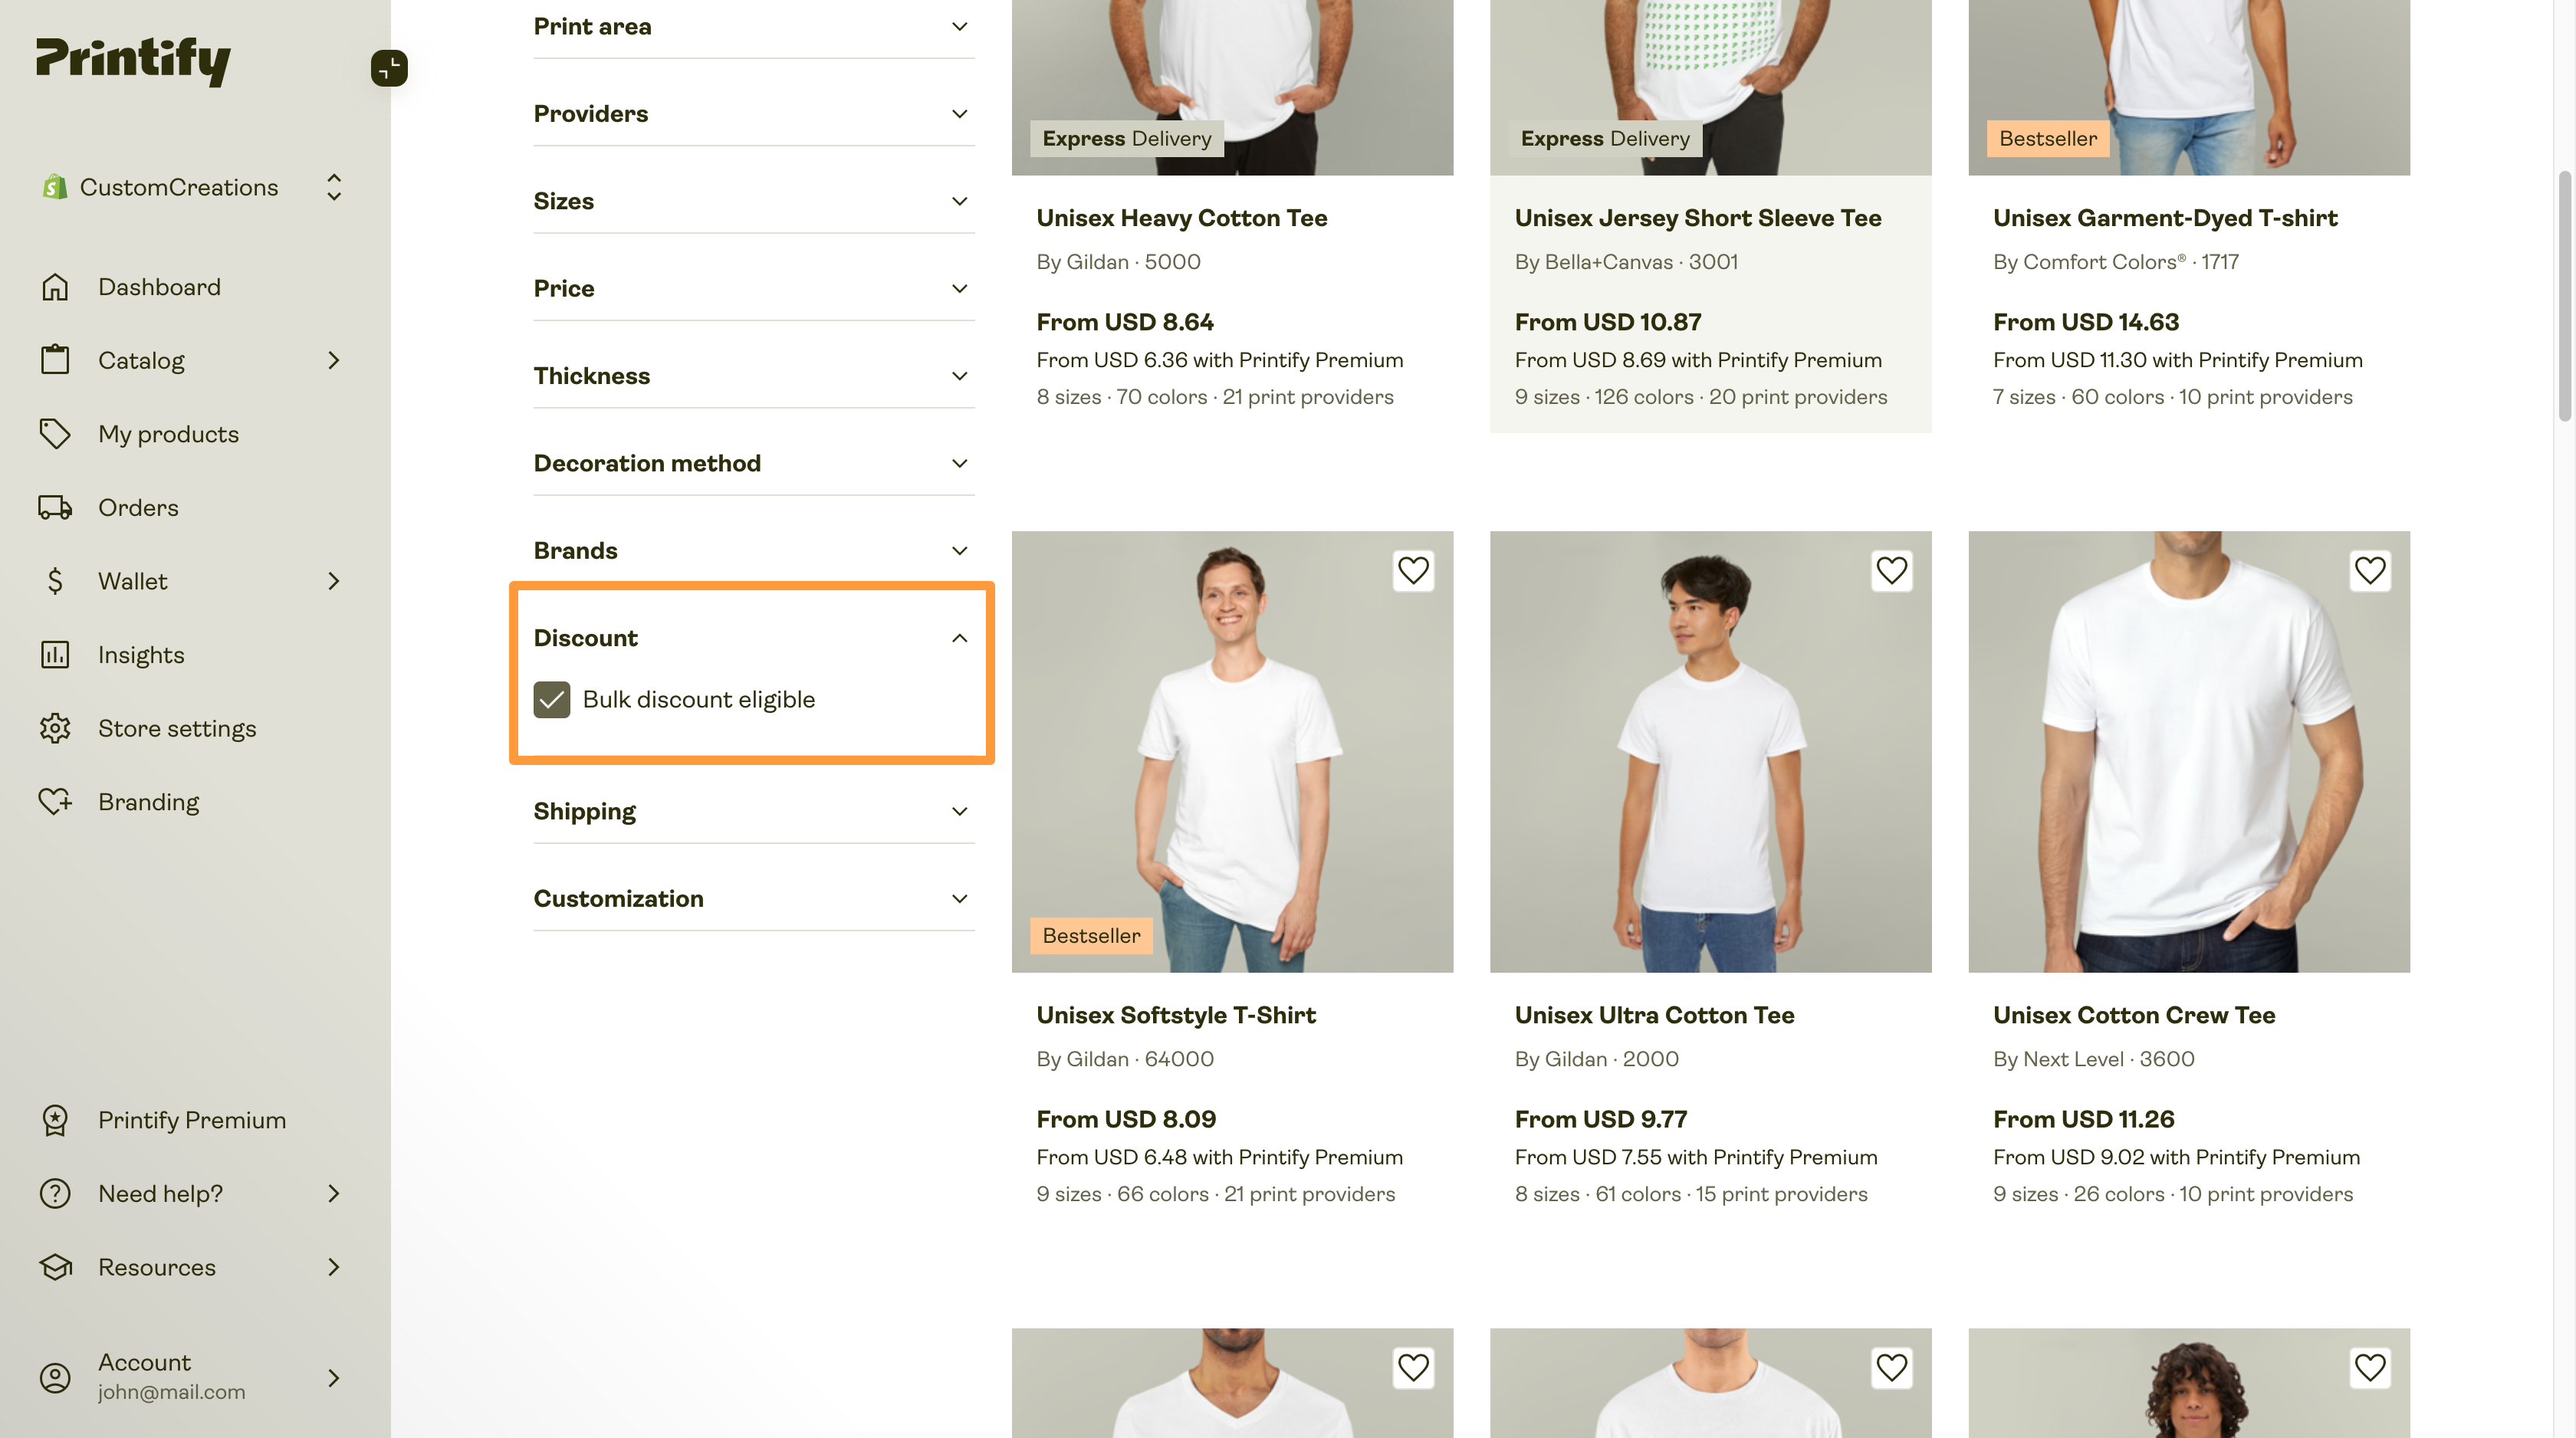Click the Printify logo
This screenshot has width=2576, height=1438.
pos(133,61)
